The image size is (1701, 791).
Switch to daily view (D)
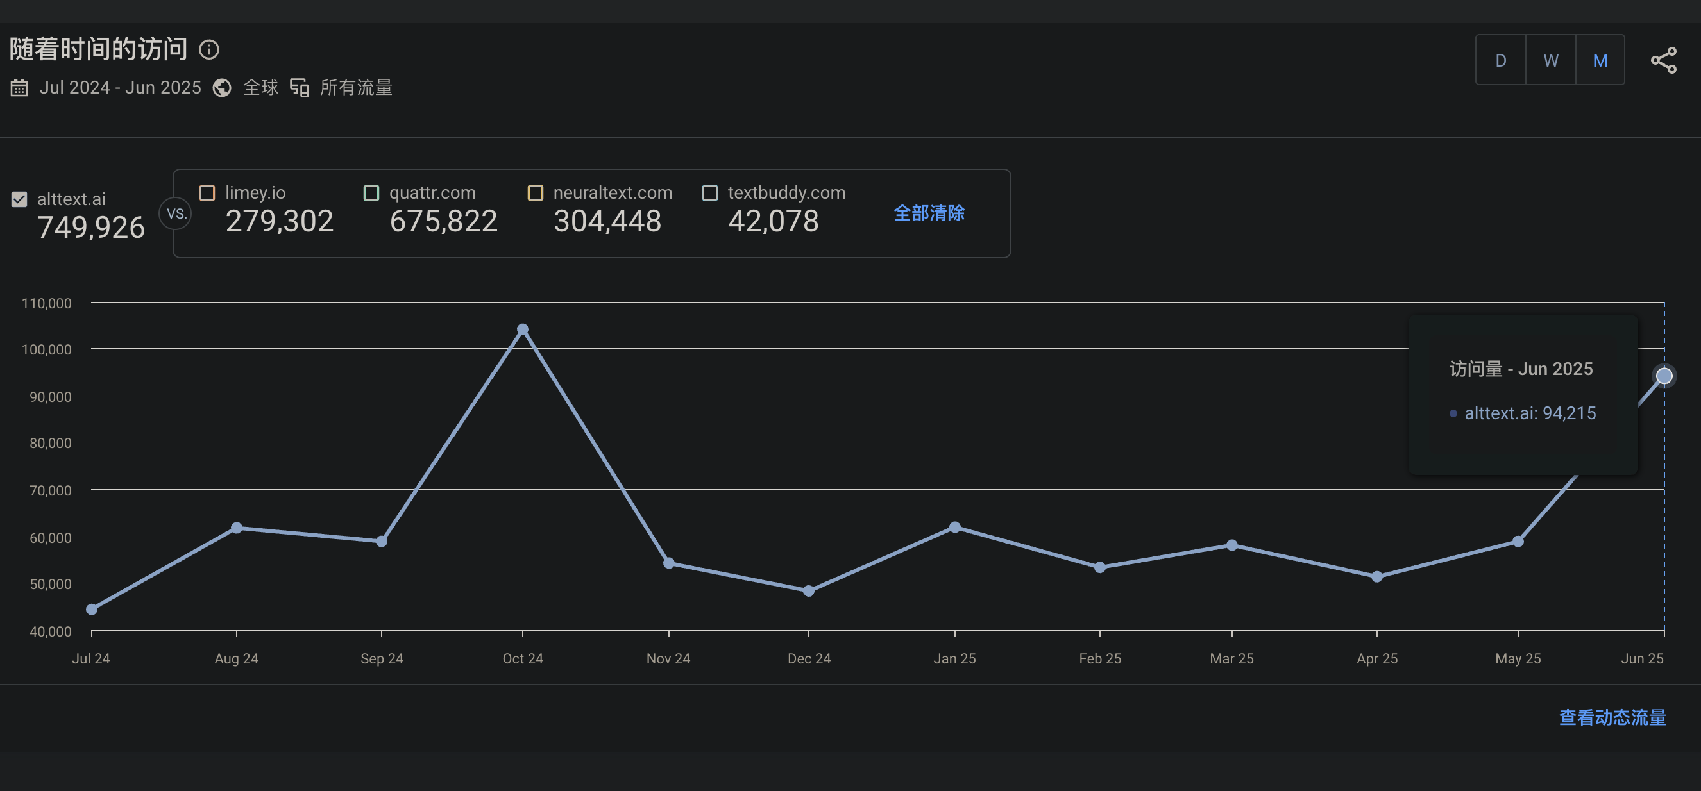click(1500, 61)
